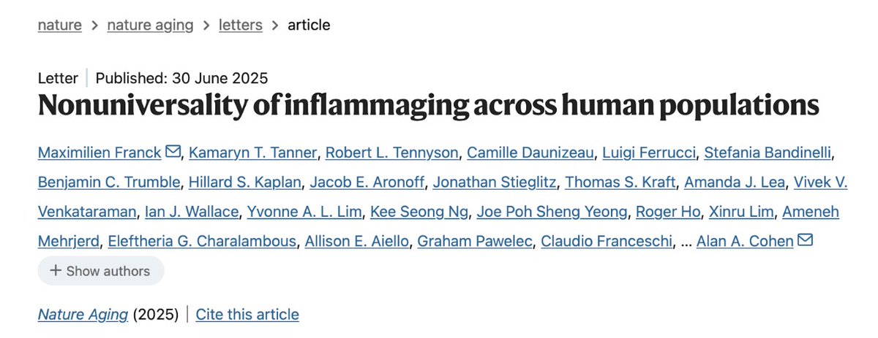Click the envelope icon beside Alan A. Cohen
This screenshot has width=878, height=338.
click(x=806, y=241)
